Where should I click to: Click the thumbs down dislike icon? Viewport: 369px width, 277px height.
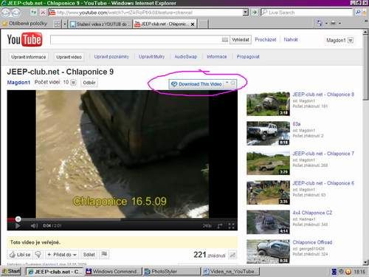[38, 254]
